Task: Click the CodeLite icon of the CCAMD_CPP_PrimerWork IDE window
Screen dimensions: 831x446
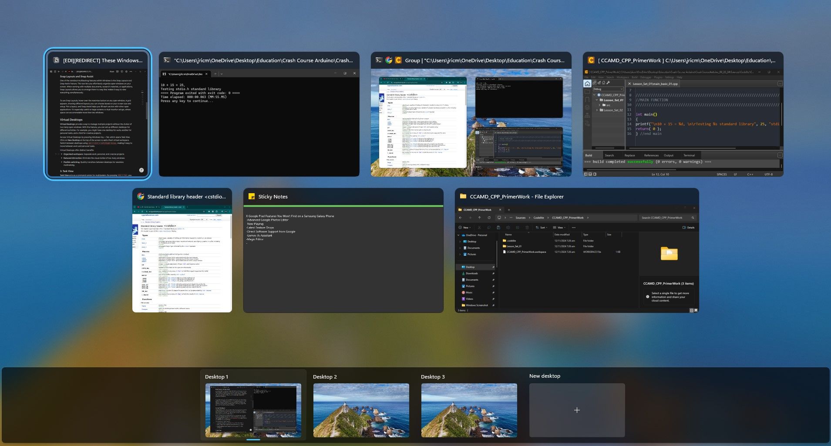Action: [591, 60]
